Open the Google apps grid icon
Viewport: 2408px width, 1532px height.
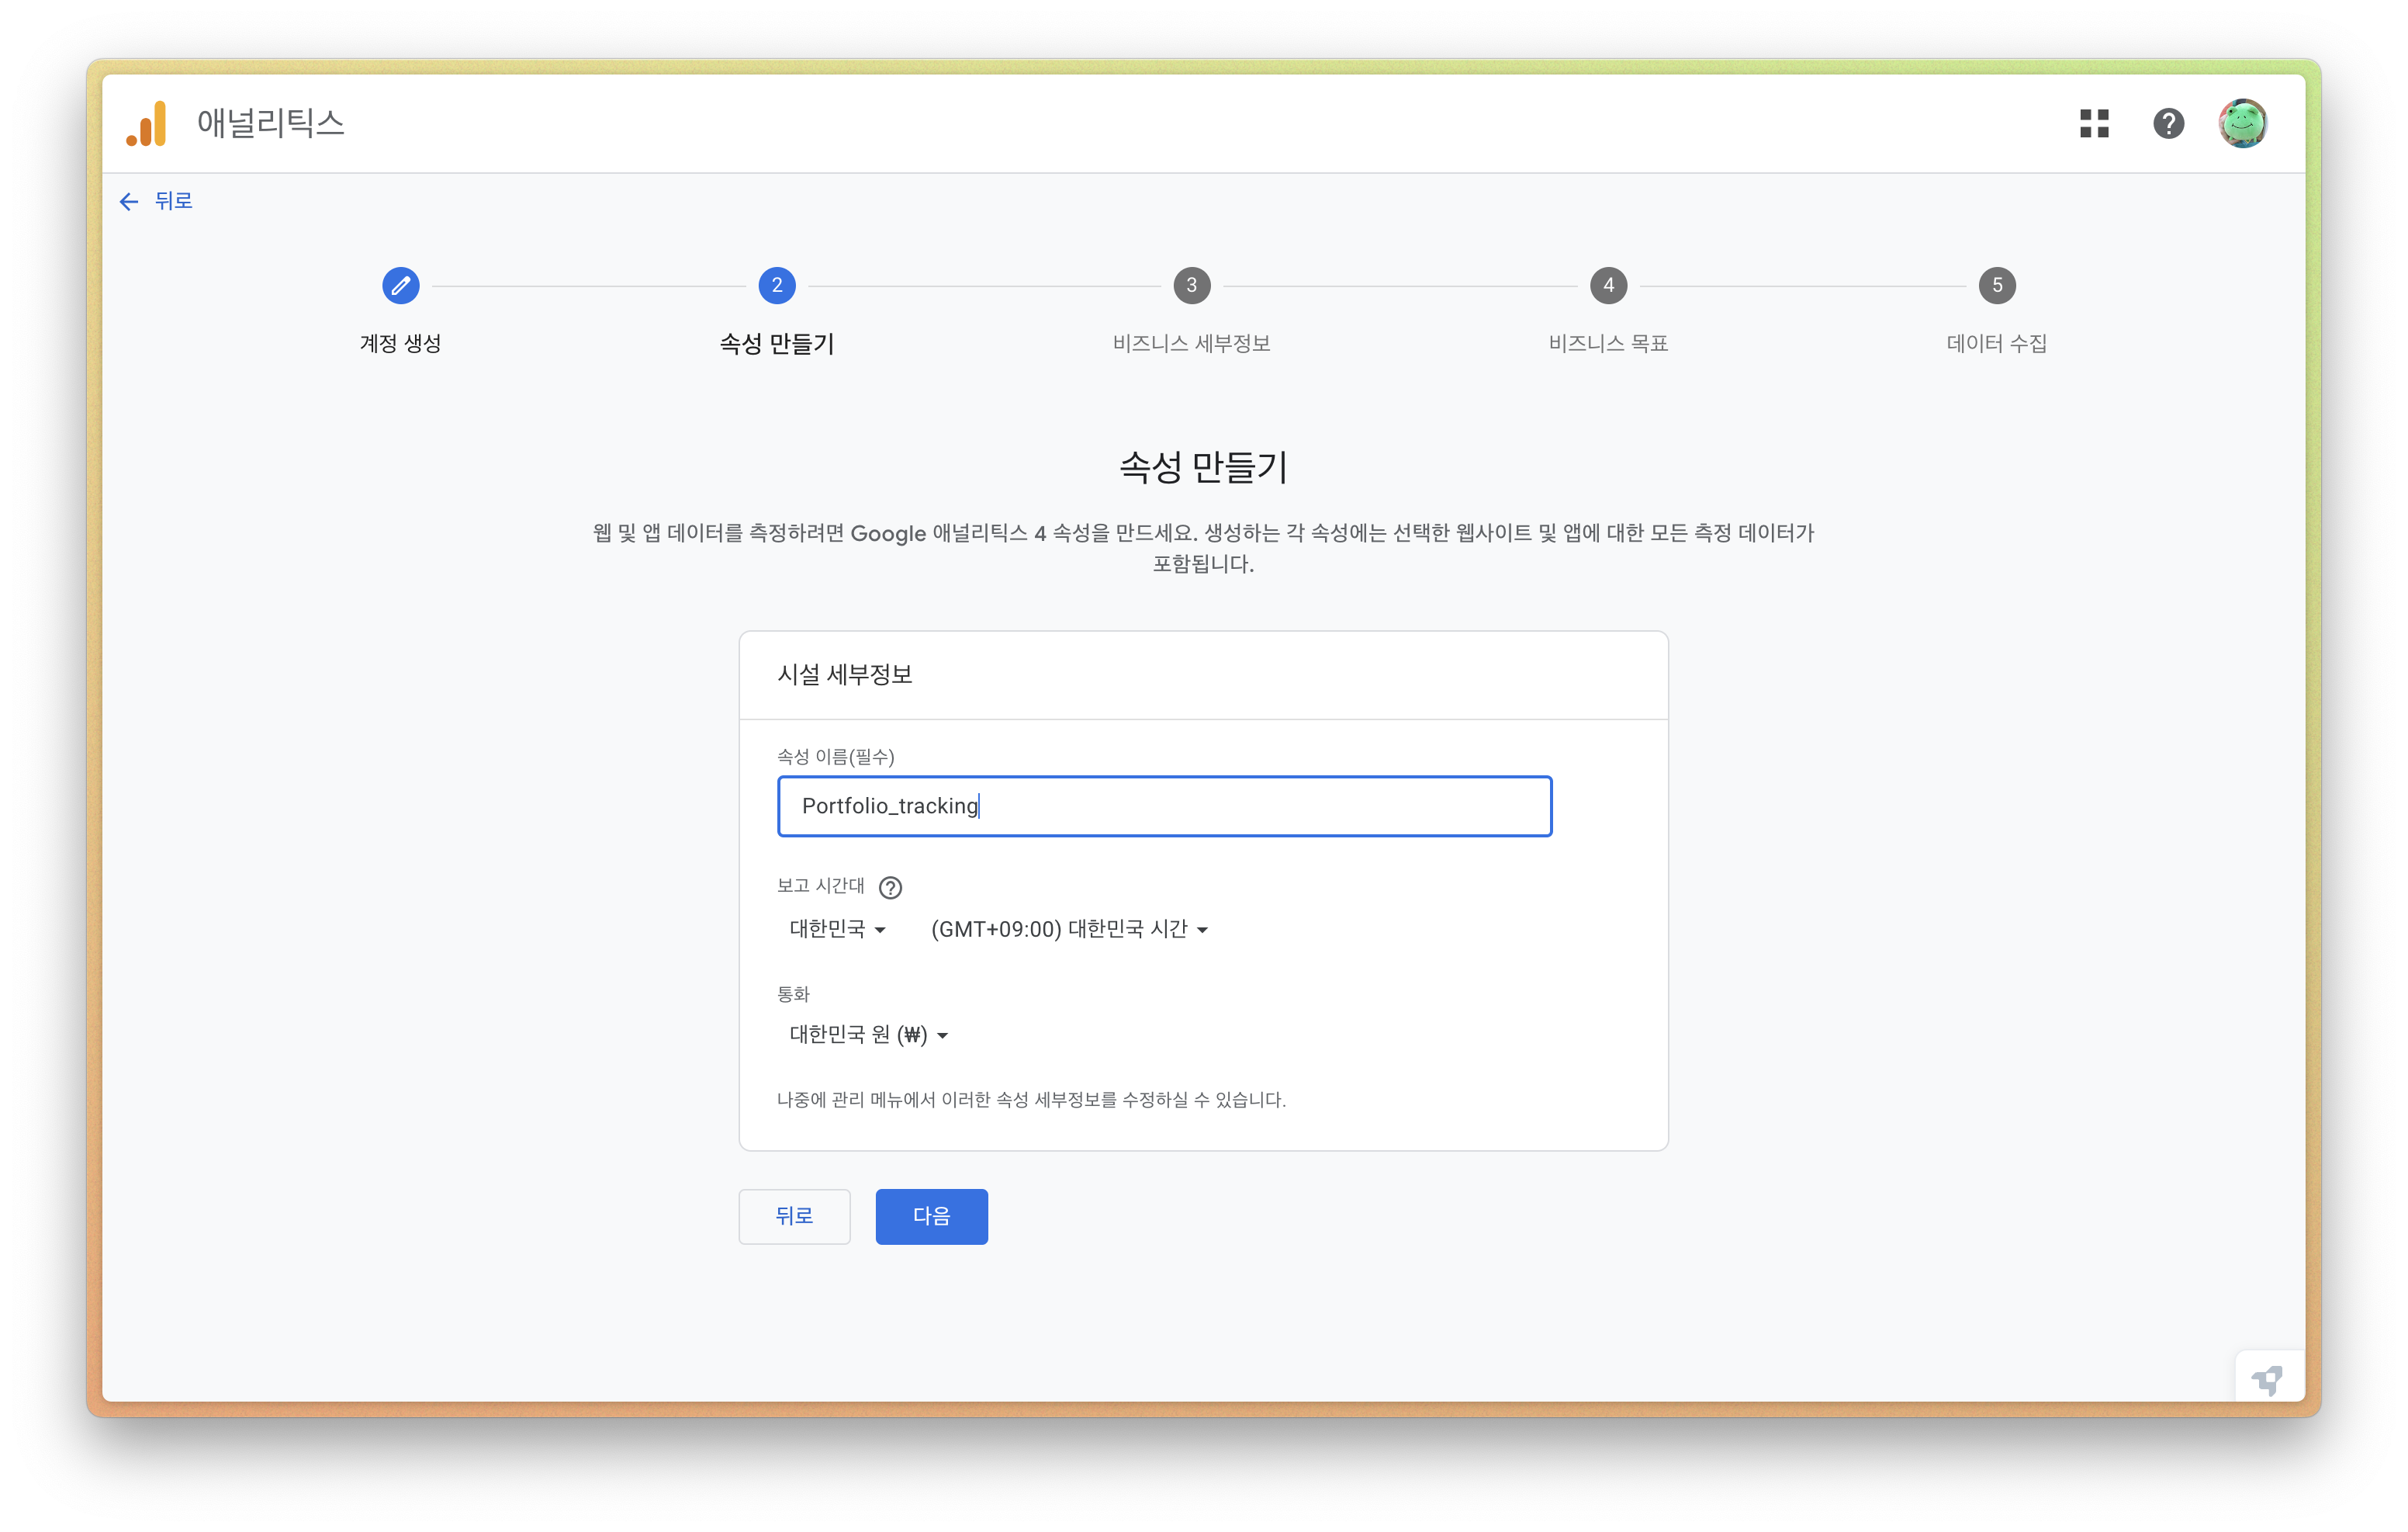2094,123
